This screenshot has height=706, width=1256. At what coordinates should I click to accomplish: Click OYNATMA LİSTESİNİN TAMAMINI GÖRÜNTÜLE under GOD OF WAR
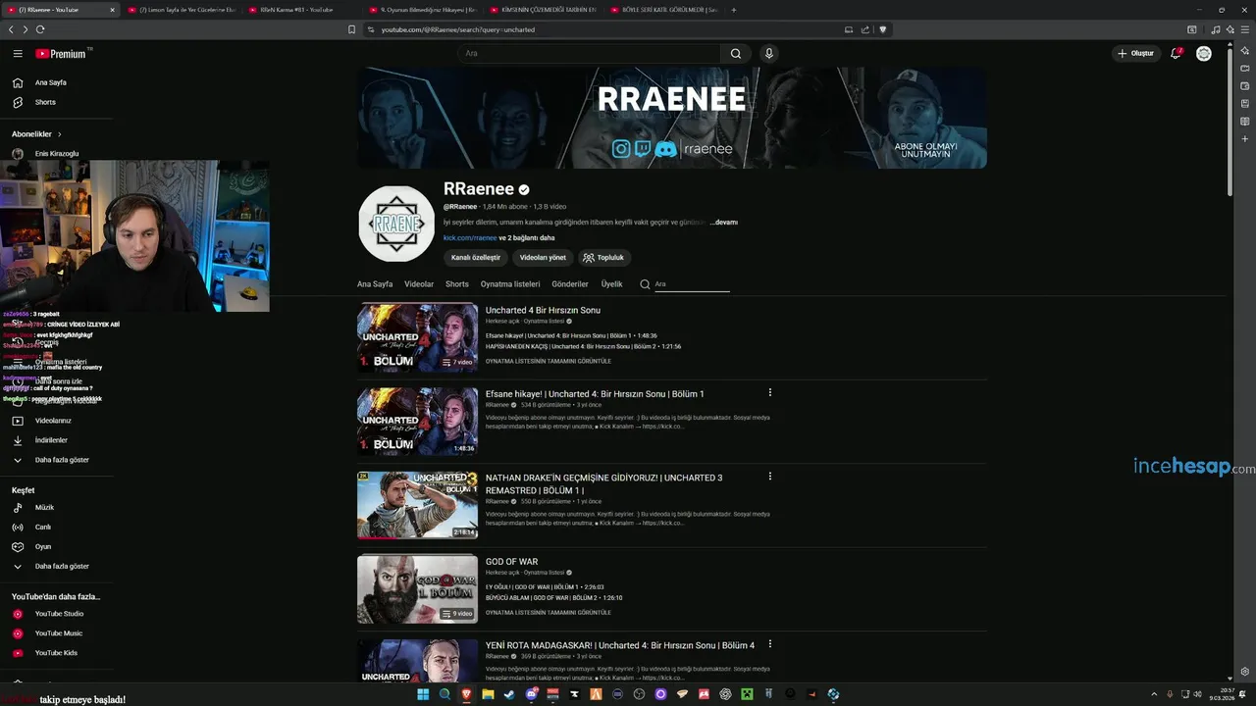(549, 613)
